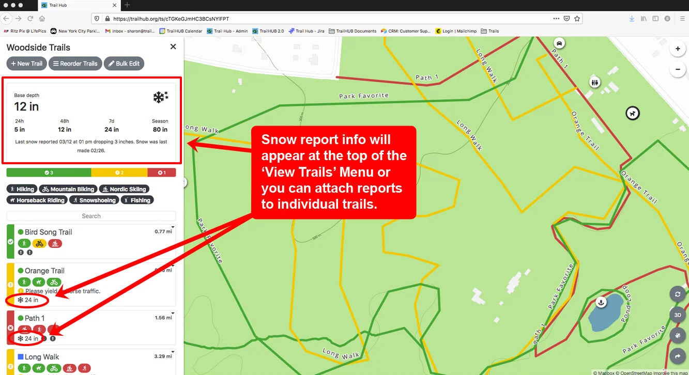Zoom in on the trail map
This screenshot has width=689, height=375.
pyautogui.click(x=677, y=49)
